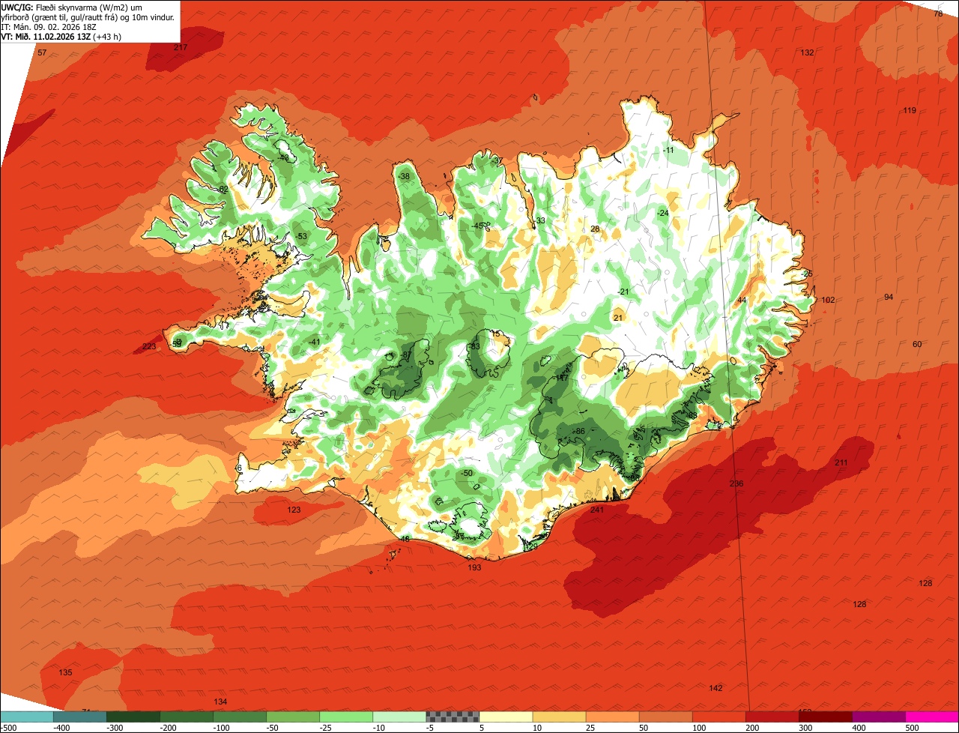This screenshot has width=959, height=733.
Task: Click the land flux value -41
Action: [315, 343]
